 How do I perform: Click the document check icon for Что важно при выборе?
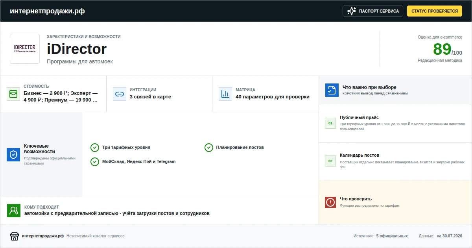click(x=332, y=90)
